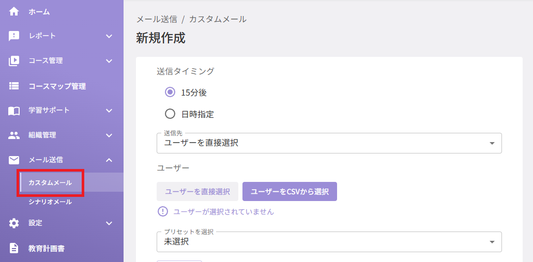The width and height of the screenshot is (533, 262).
Task: Click the コース管理 sidebar label
Action: click(x=45, y=61)
